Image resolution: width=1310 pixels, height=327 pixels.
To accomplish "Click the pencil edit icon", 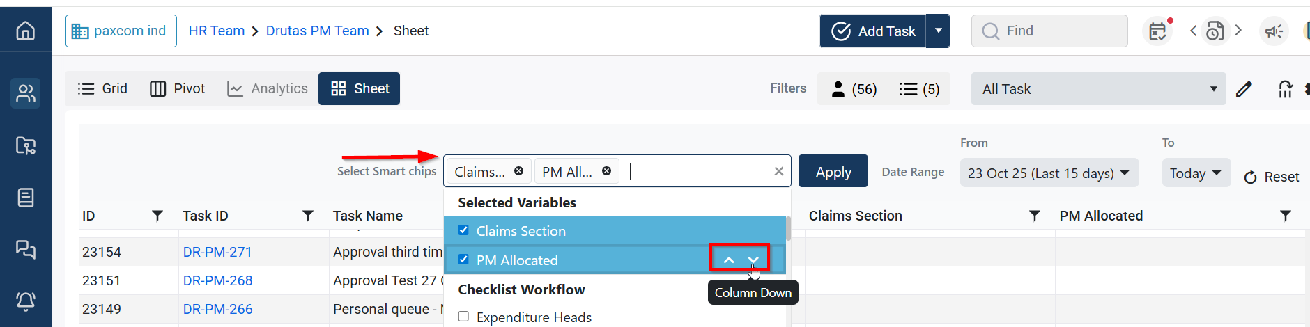I will [x=1244, y=89].
